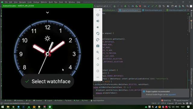Open Search Everywhere magnifier in the toolbar
The image size is (193, 109).
point(188,6)
